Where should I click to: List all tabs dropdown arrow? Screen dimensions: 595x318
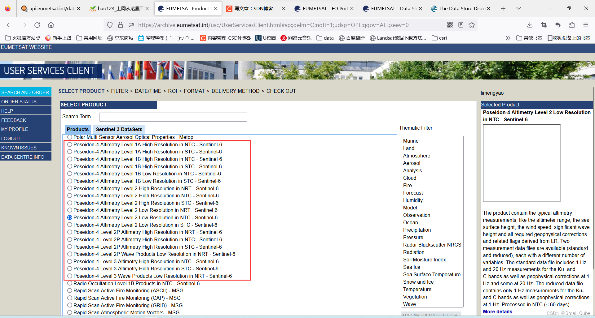[x=518, y=9]
